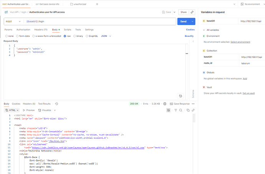Image resolution: width=265 pixels, height=174 pixels.
Task: Click the response link icon
Action: pos(193,110)
